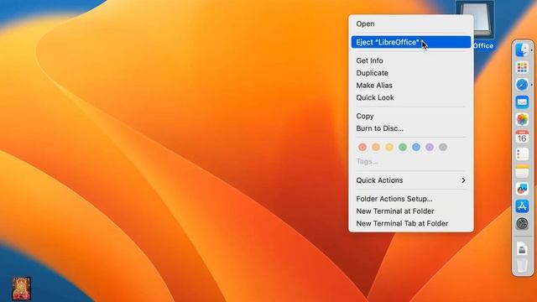Open System Settings from the Dock
The width and height of the screenshot is (537, 302).
[x=522, y=224]
